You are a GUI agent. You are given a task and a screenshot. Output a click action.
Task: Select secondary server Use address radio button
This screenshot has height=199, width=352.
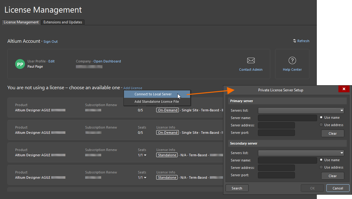[x=321, y=167]
